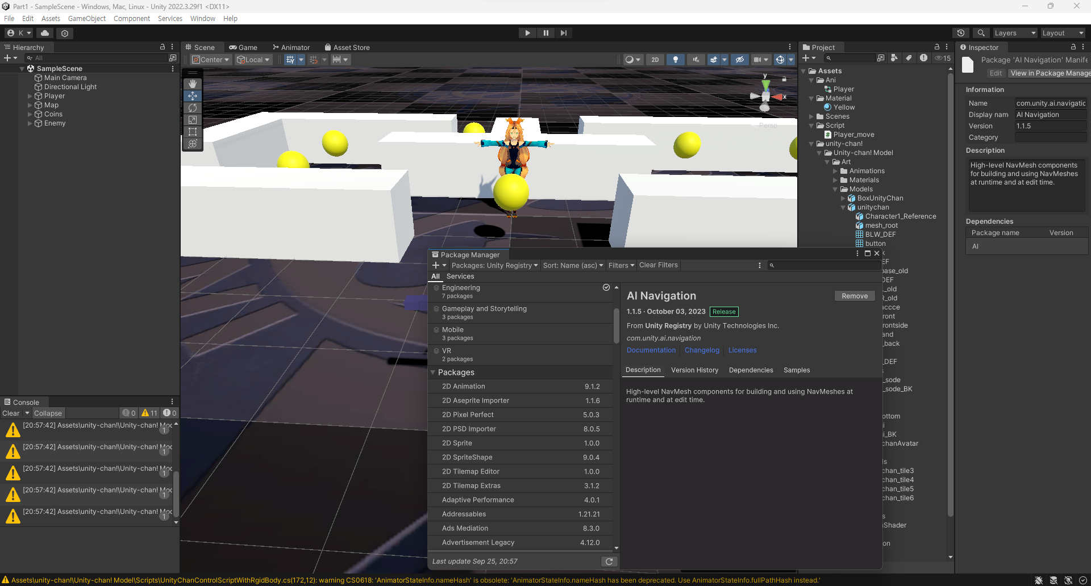This screenshot has height=586, width=1091.
Task: Toggle scene audio mute icon
Action: click(x=696, y=60)
